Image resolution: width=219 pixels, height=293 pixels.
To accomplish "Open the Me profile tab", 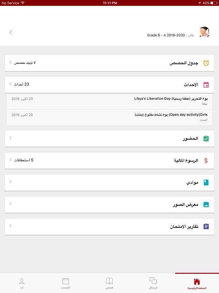I will click(x=22, y=283).
